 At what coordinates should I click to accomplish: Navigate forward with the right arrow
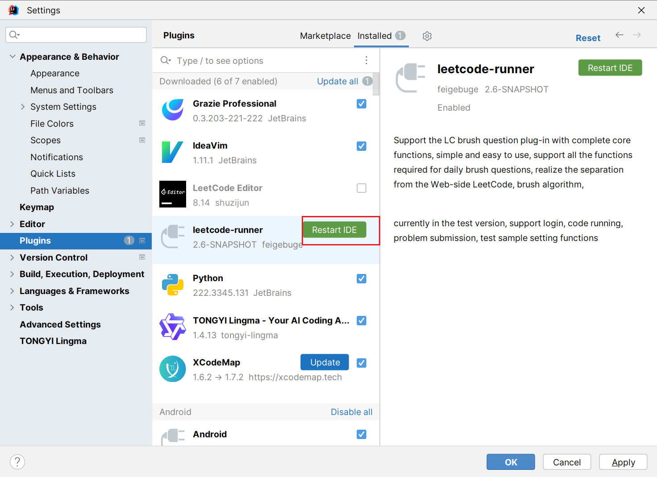637,35
